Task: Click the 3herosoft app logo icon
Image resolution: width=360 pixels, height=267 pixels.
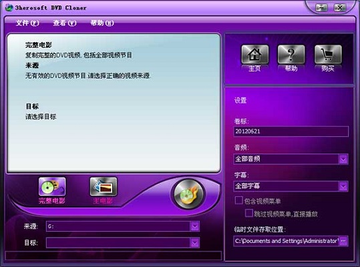Action: (x=9, y=7)
